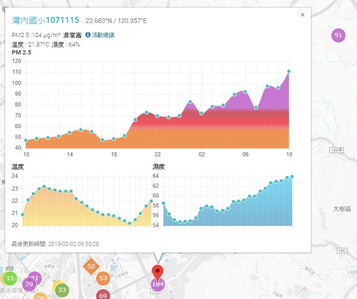Click the last update timestamp 2019-02-02 09:55:28
This screenshot has height=299, width=357.
click(73, 244)
